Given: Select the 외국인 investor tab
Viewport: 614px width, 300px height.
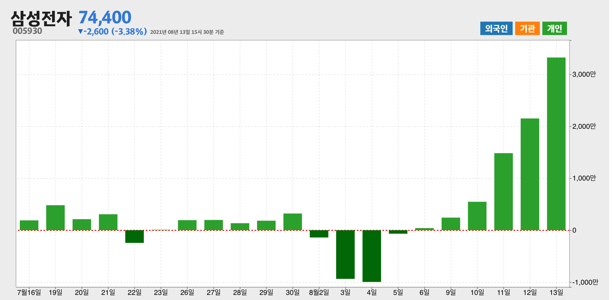Looking at the screenshot, I should click(496, 28).
